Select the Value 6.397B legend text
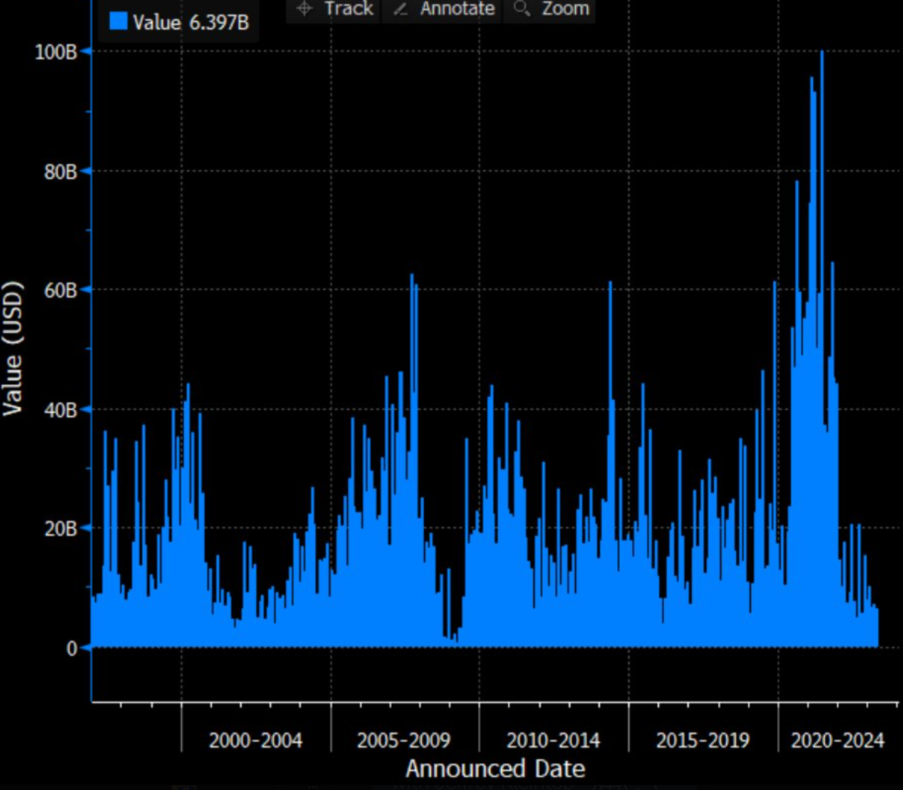The image size is (903, 790). [x=191, y=23]
